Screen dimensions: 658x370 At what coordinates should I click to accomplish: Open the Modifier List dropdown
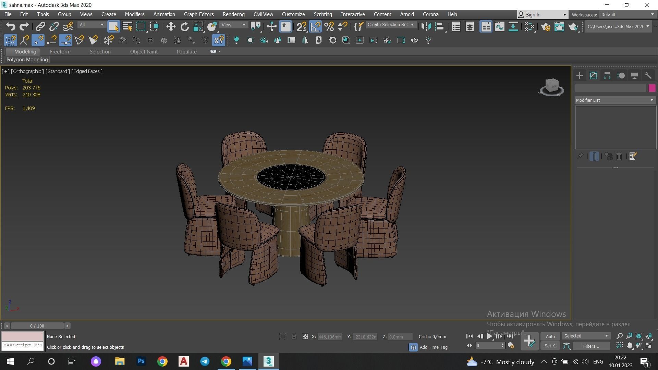[x=615, y=100]
